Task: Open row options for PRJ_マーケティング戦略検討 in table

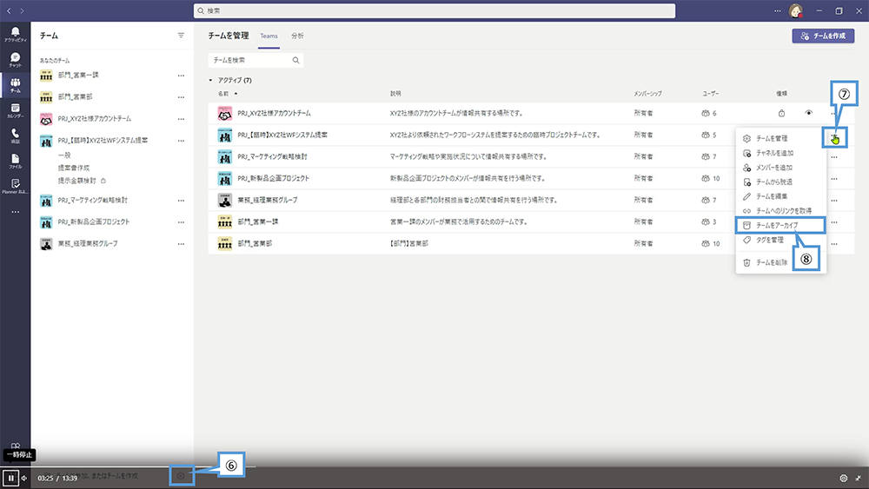Action: (834, 156)
